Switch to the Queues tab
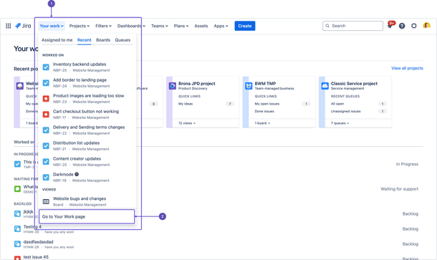The height and width of the screenshot is (260, 437). (123, 40)
